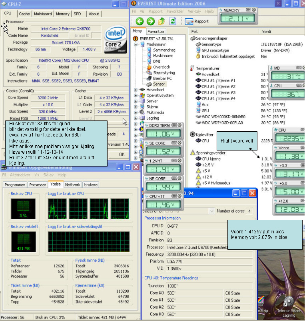Close the CPU VTT voltage gadget
Image resolution: width=305 pixels, height=321 pixels.
tap(179, 196)
